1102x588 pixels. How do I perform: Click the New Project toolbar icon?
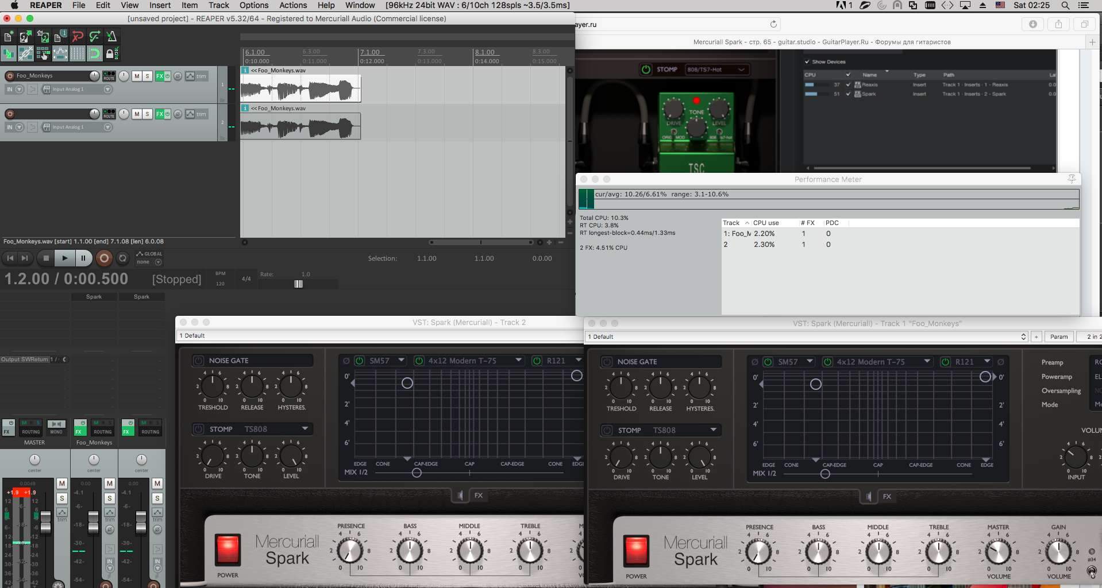click(x=9, y=37)
